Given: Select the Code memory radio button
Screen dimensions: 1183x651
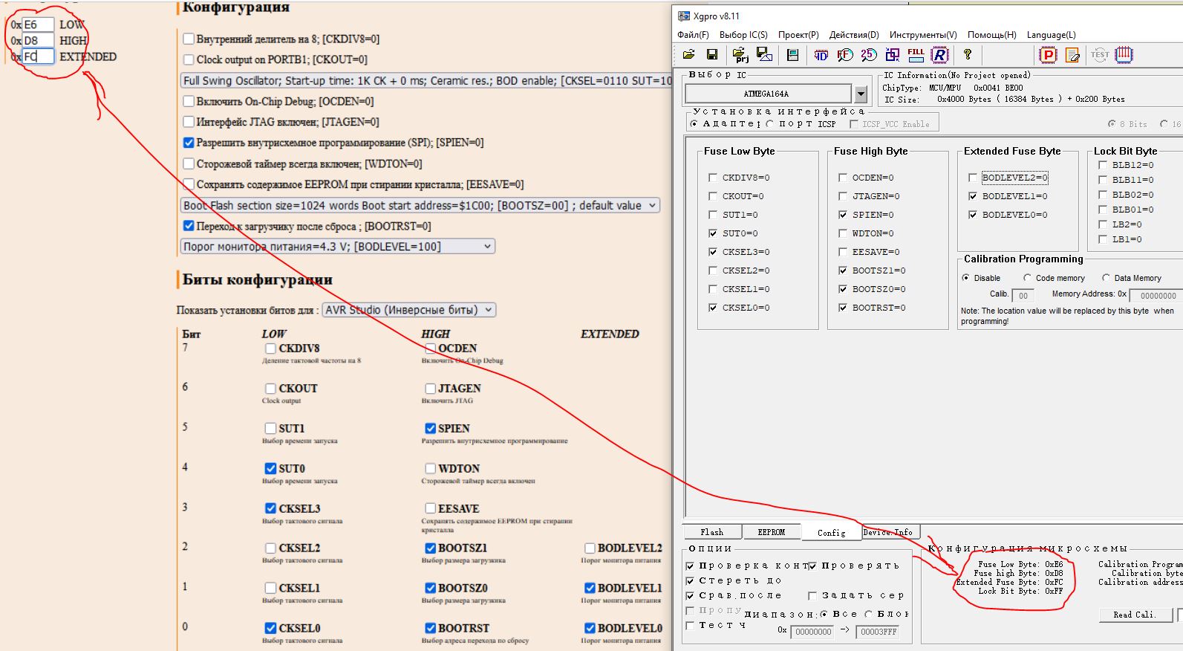Looking at the screenshot, I should [x=1027, y=278].
